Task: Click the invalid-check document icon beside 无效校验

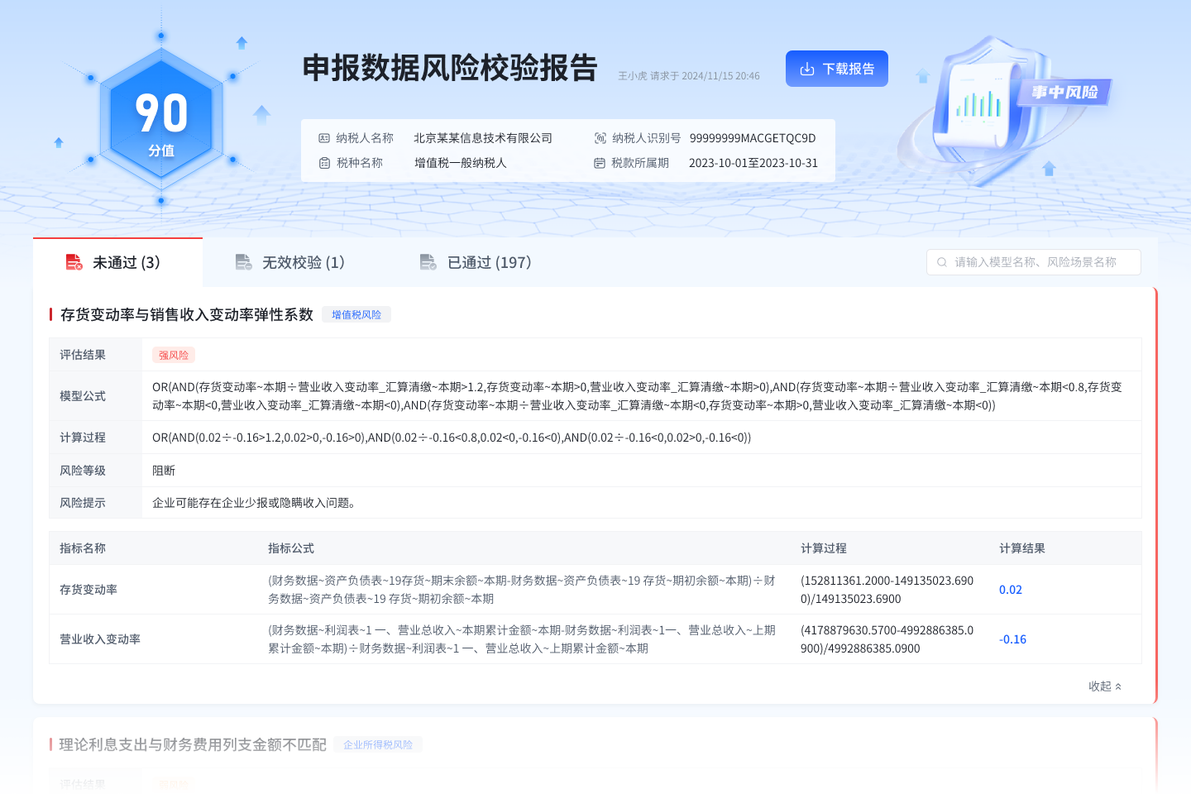Action: tap(243, 262)
